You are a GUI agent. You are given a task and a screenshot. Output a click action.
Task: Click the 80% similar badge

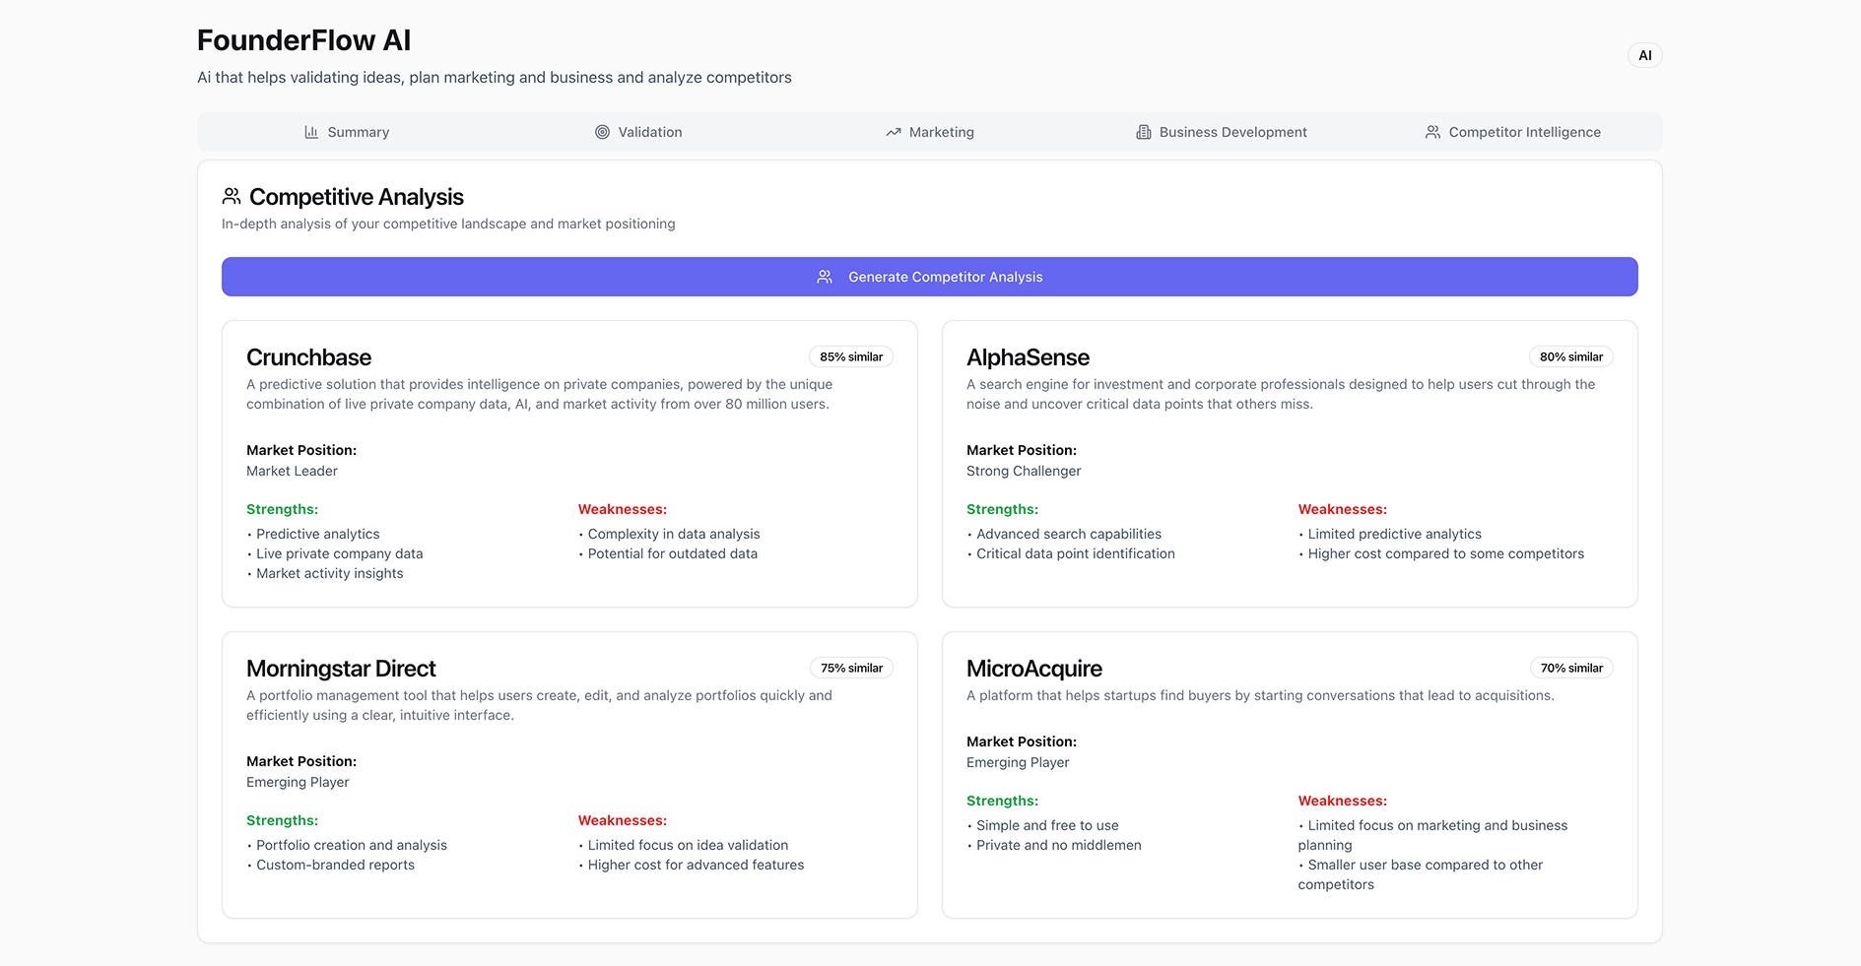tap(1571, 356)
